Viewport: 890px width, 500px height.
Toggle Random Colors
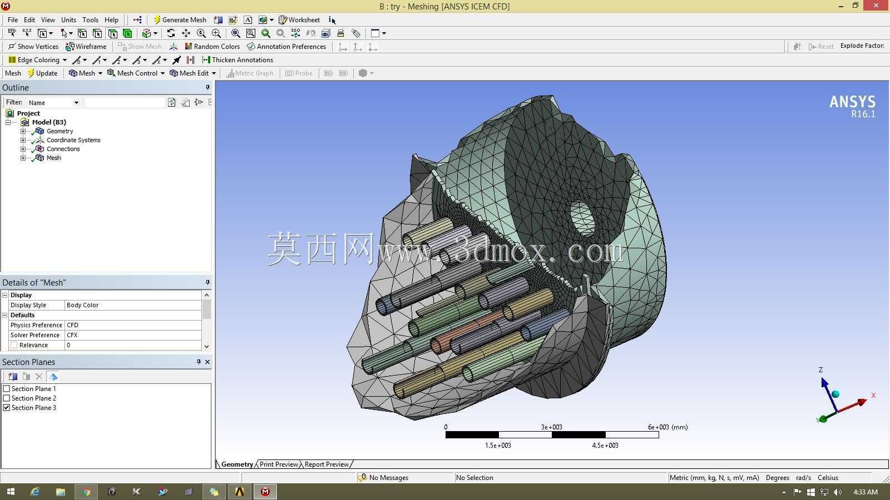(212, 47)
